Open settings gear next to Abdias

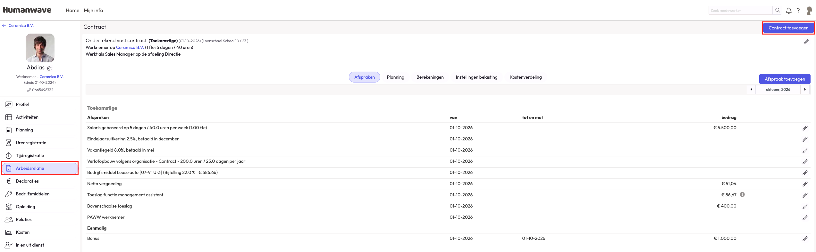tap(49, 68)
